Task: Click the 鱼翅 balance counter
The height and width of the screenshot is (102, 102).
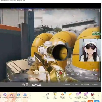Action: coord(84,101)
